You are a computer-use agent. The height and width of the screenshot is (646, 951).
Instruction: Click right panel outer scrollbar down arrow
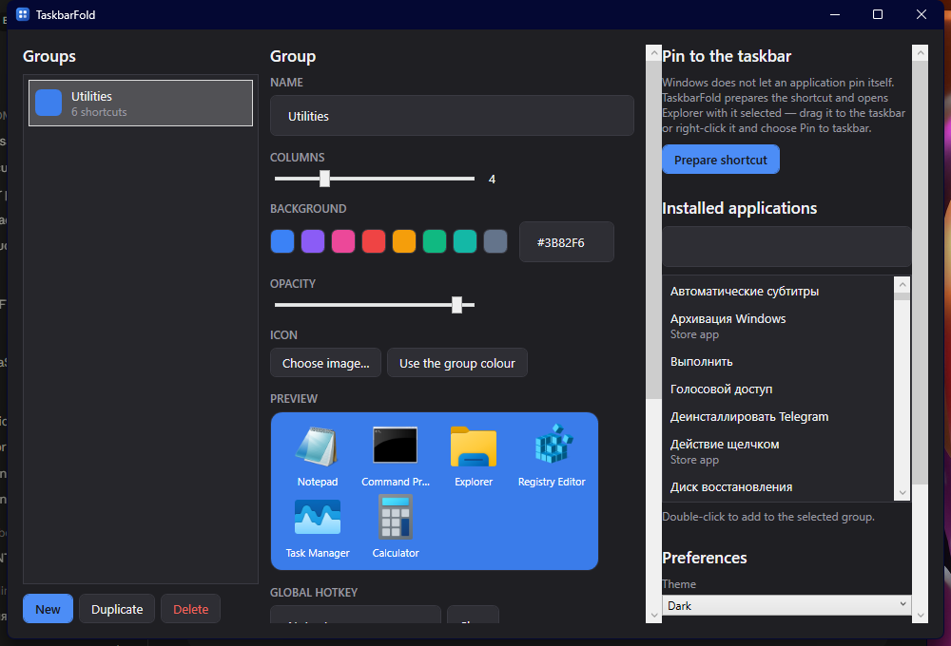[920, 615]
